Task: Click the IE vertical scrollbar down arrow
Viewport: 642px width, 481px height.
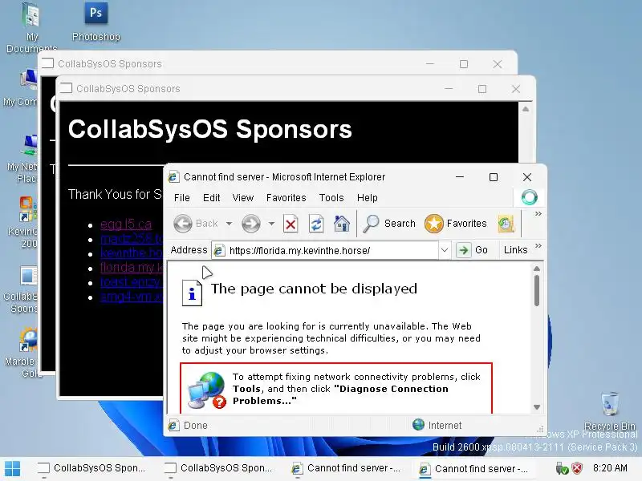Action: (537, 407)
